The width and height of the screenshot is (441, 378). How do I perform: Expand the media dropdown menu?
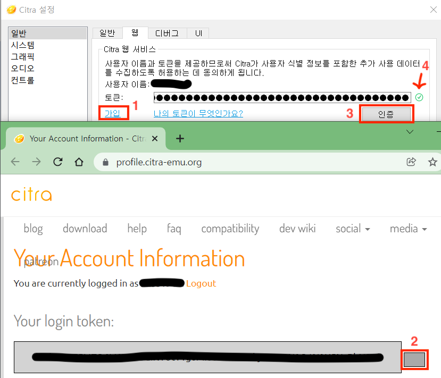pos(409,229)
